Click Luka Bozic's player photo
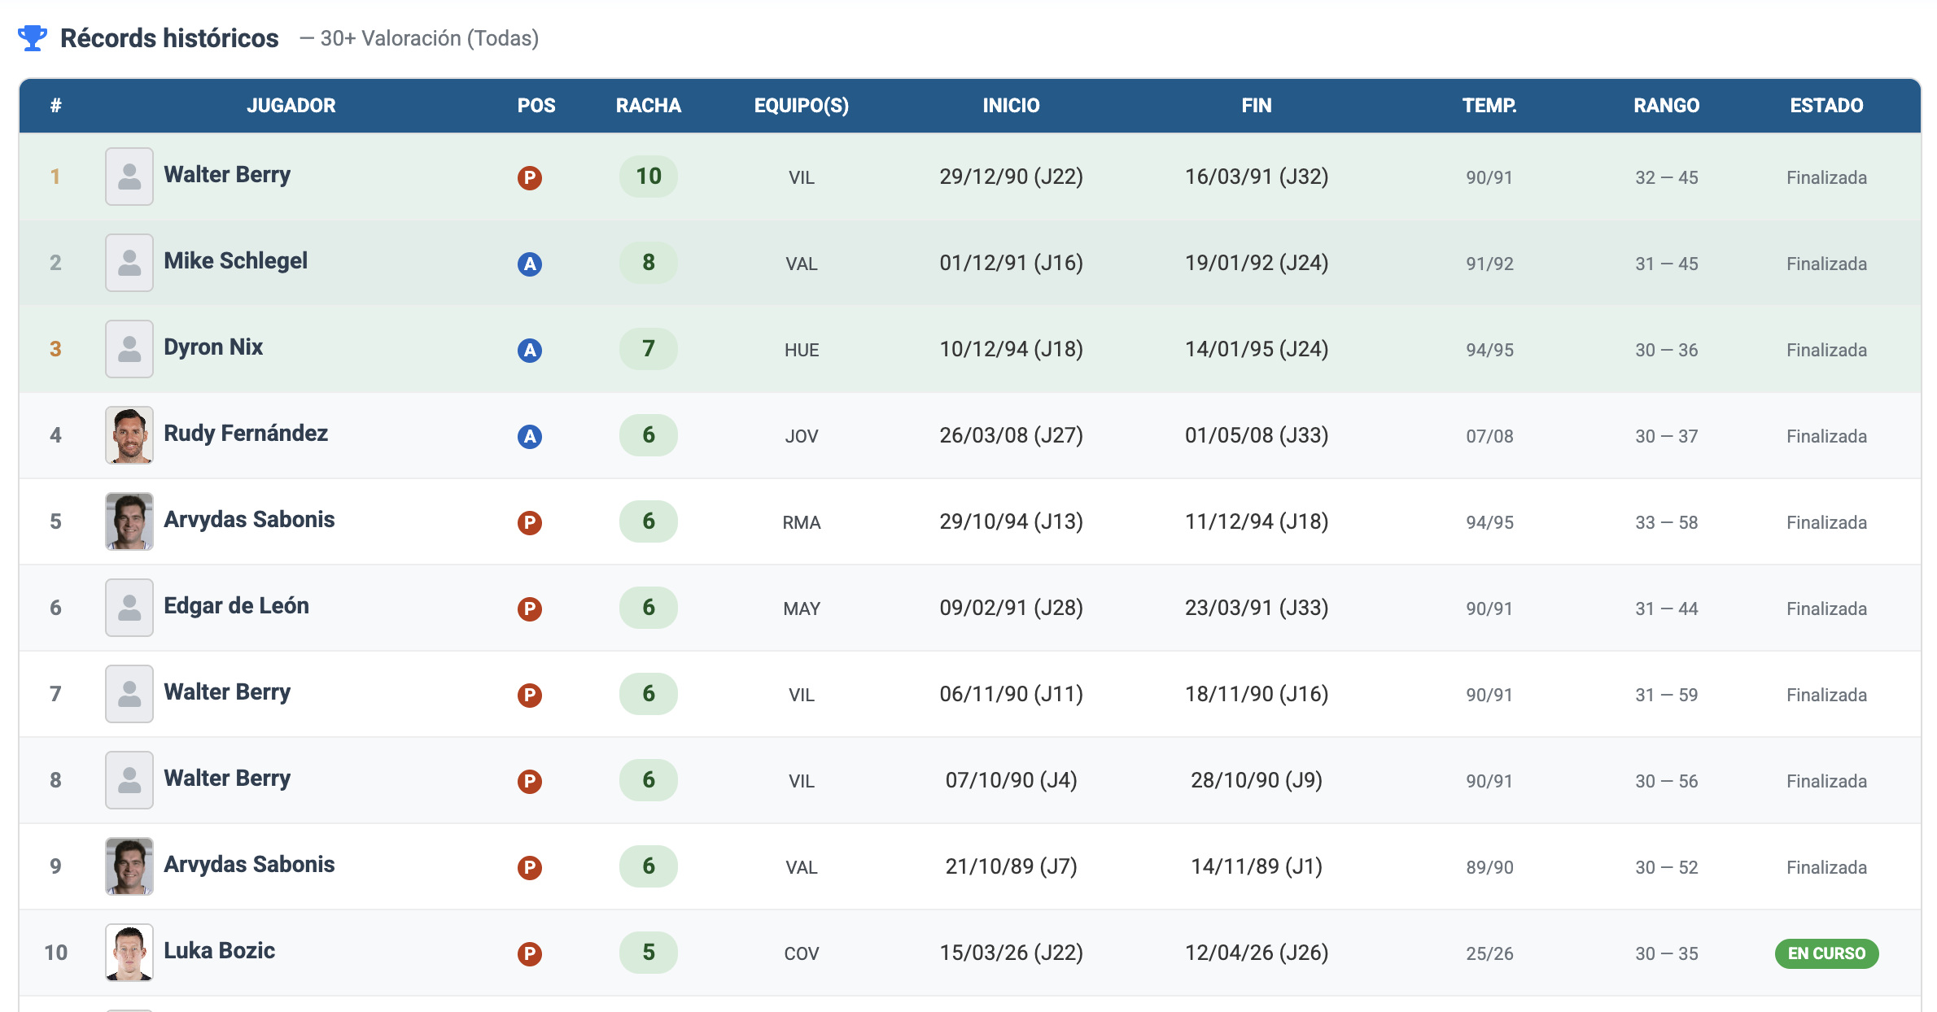This screenshot has width=1937, height=1012. [129, 953]
